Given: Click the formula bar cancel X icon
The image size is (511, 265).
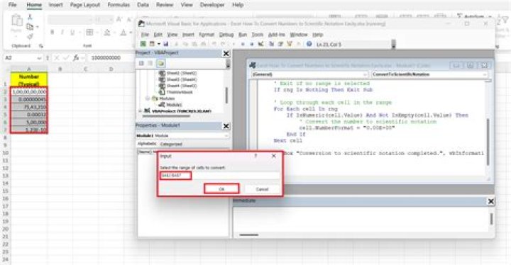Looking at the screenshot, I should tap(56, 58).
